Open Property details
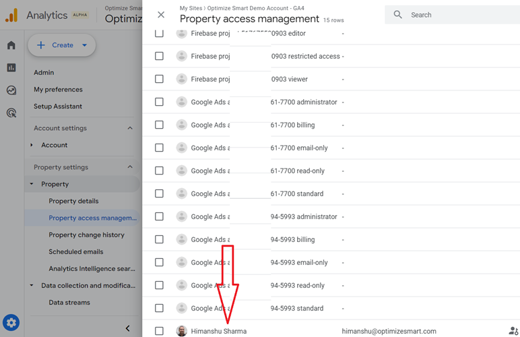This screenshot has width=520, height=337. point(73,201)
